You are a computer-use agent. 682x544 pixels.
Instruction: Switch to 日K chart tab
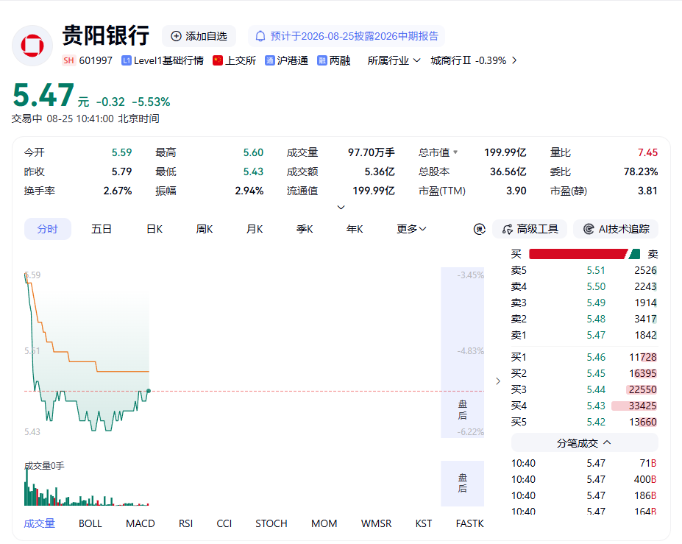pyautogui.click(x=154, y=229)
